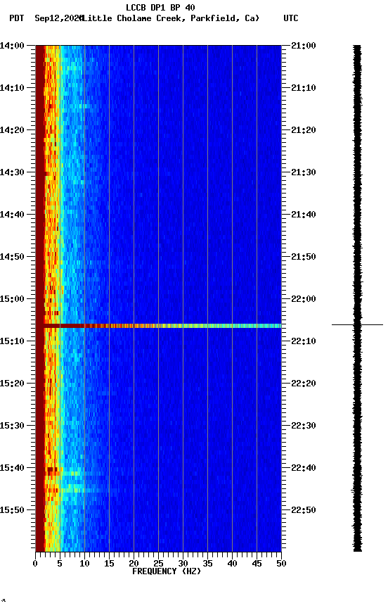Click the '15' frequency axis tick label
The width and height of the screenshot is (388, 608).
pyautogui.click(x=109, y=564)
